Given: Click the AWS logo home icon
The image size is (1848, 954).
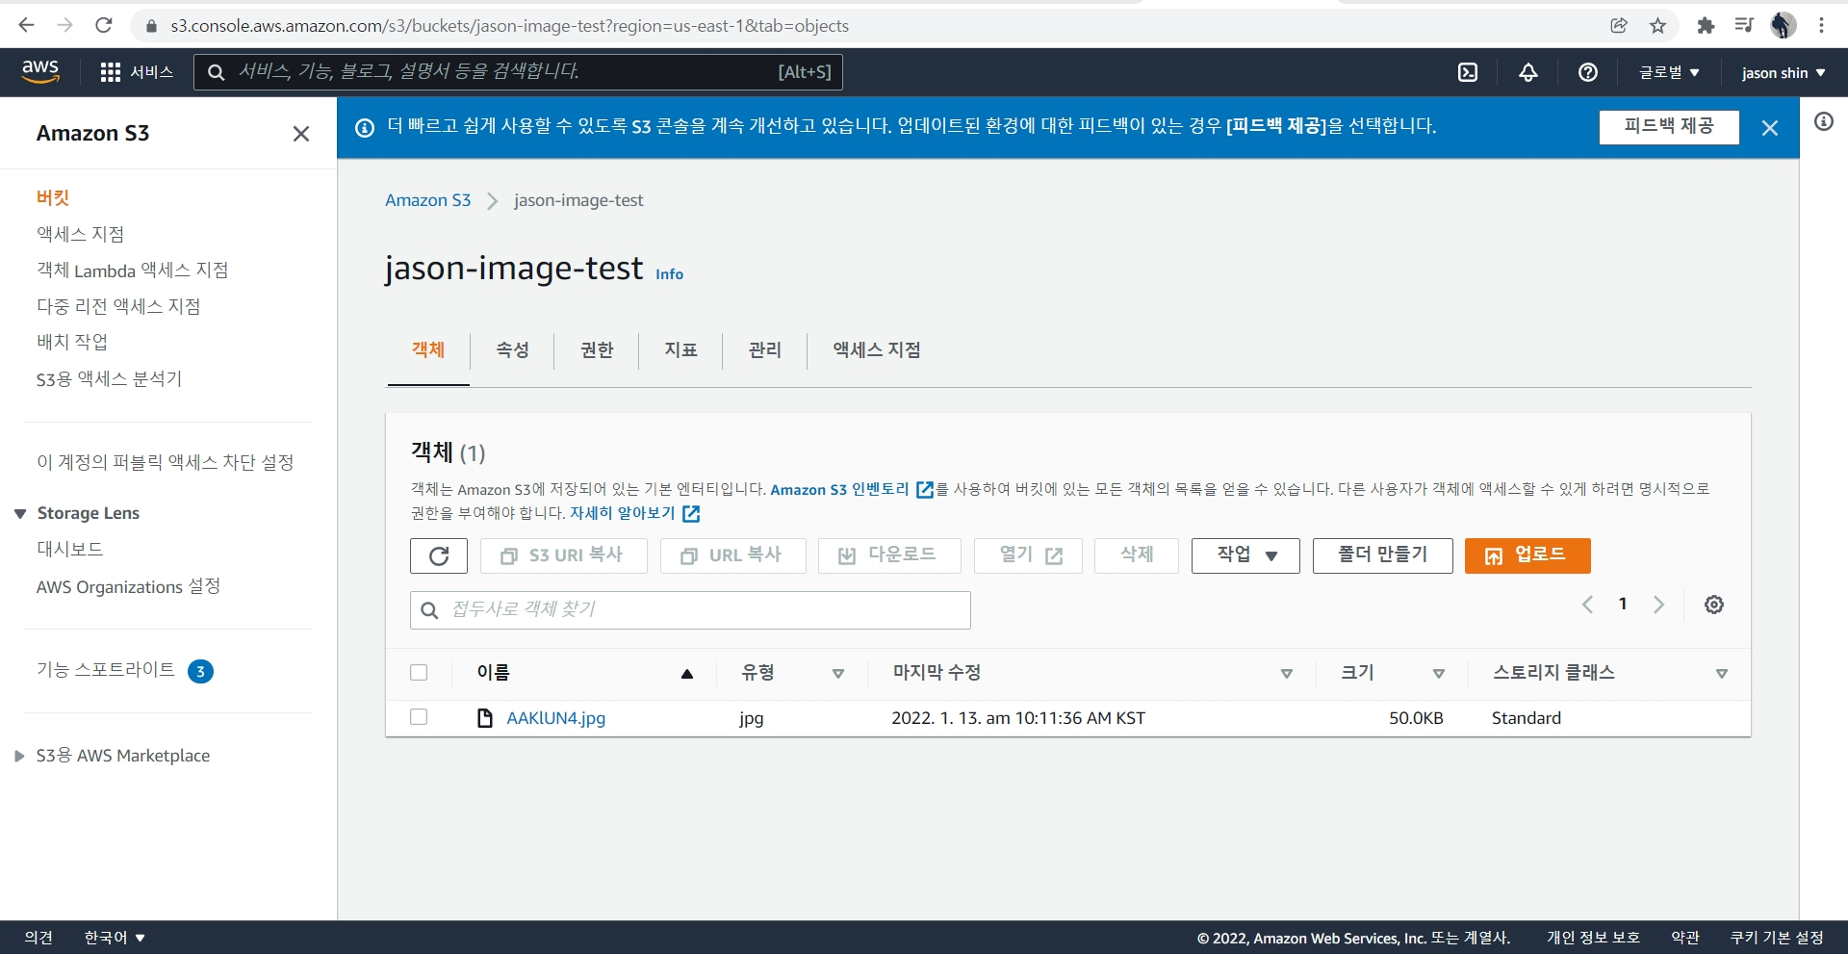Looking at the screenshot, I should [x=40, y=71].
